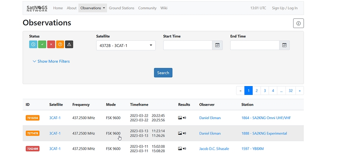338x156 pixels.
Task: Open the Satellite dropdown showing 3CAT-1
Action: coord(126,45)
